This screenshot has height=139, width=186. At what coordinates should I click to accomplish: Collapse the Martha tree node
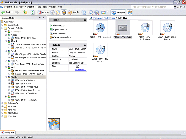point(6,77)
